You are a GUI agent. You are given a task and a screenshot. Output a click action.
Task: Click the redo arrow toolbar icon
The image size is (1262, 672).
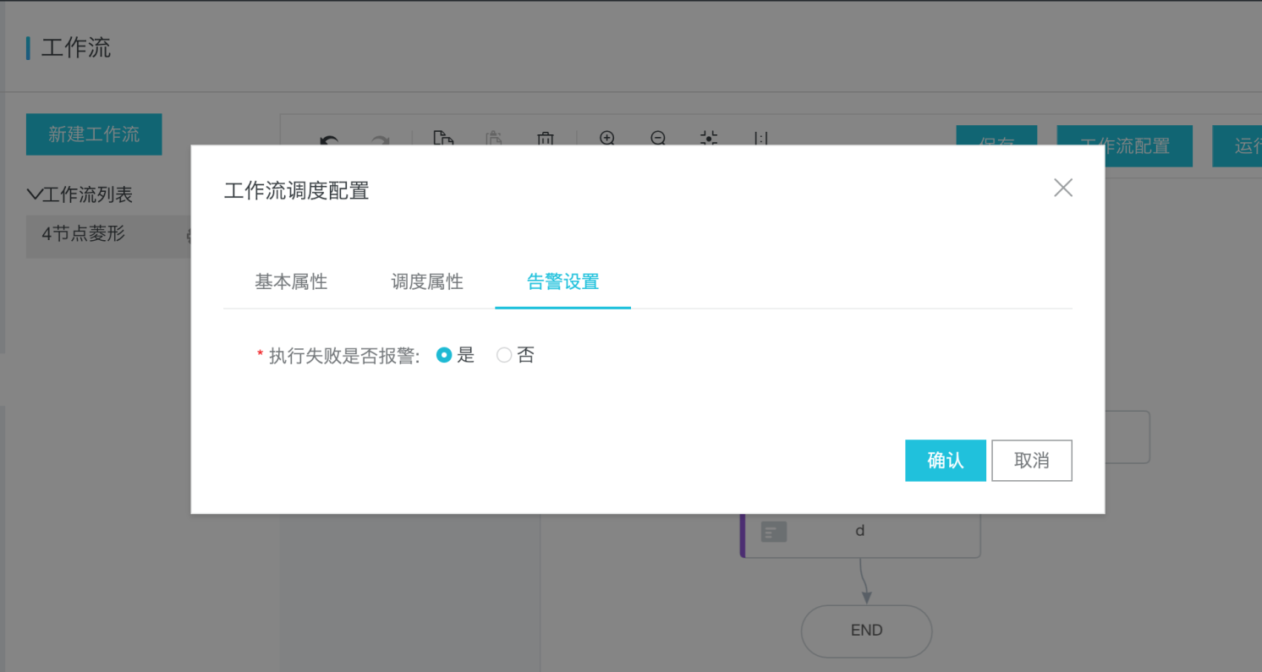point(381,140)
